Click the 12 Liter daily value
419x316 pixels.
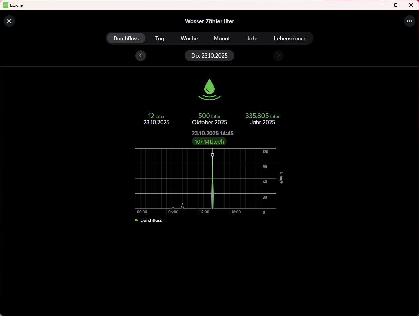click(156, 116)
